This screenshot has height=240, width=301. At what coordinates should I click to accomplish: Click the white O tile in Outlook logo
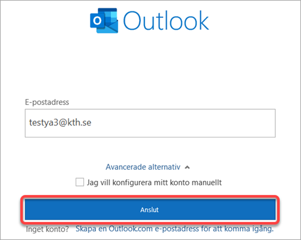(97, 20)
